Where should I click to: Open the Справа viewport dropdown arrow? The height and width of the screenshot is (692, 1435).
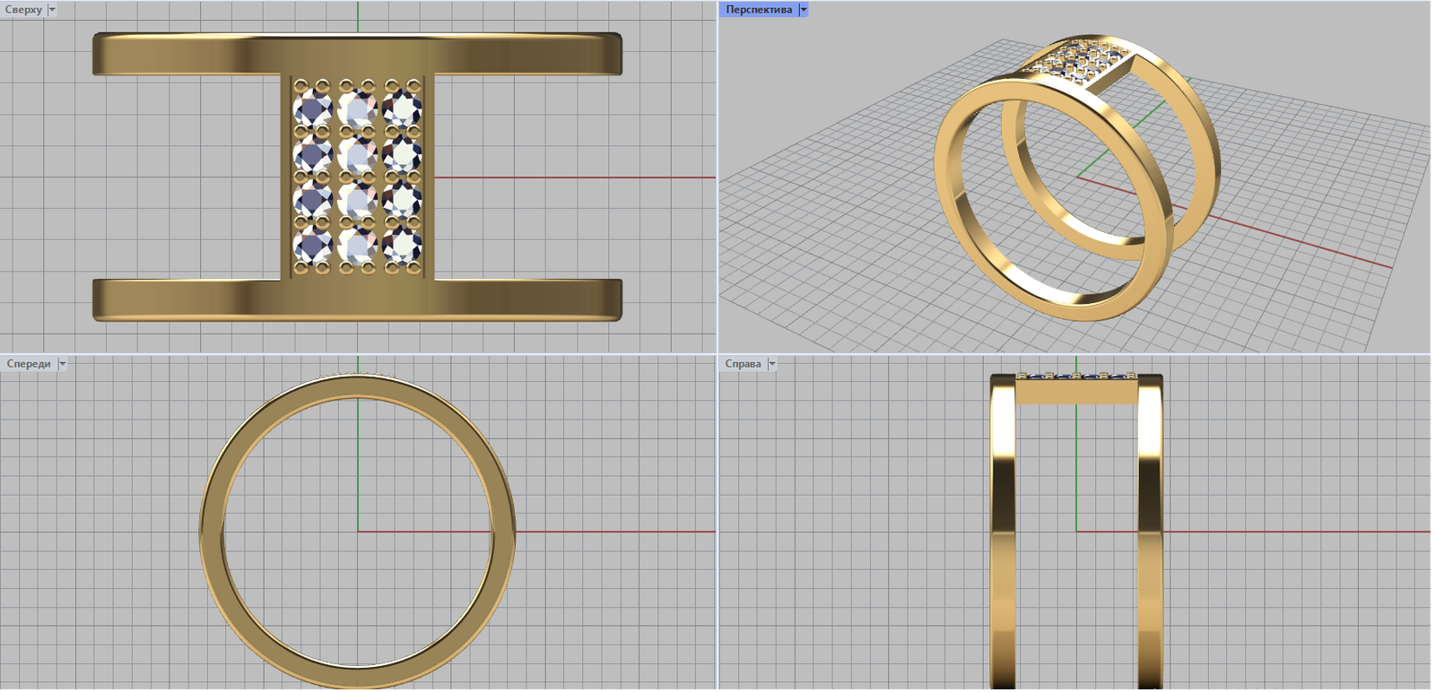click(771, 364)
